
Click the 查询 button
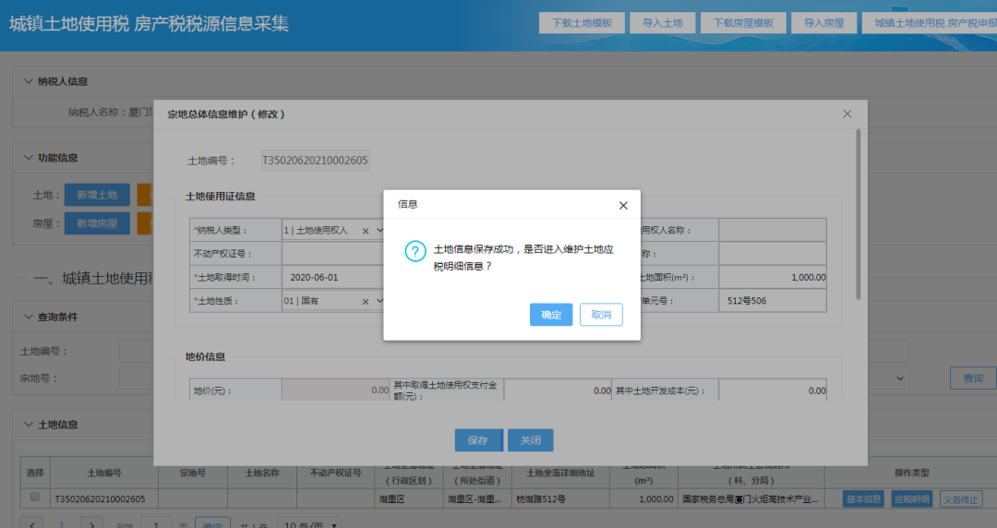pos(973,378)
